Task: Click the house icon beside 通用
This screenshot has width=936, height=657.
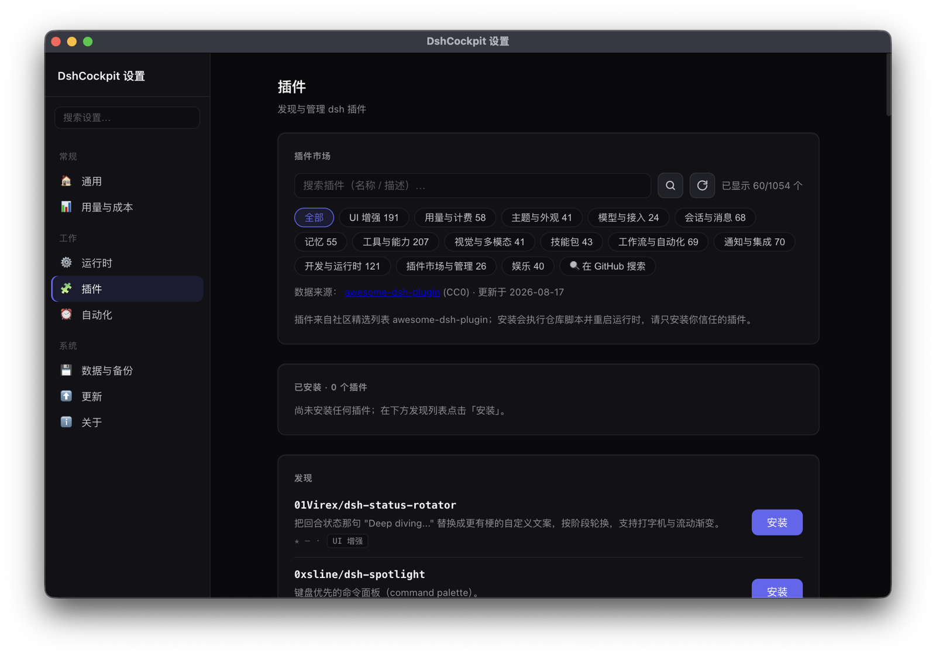Action: [67, 181]
